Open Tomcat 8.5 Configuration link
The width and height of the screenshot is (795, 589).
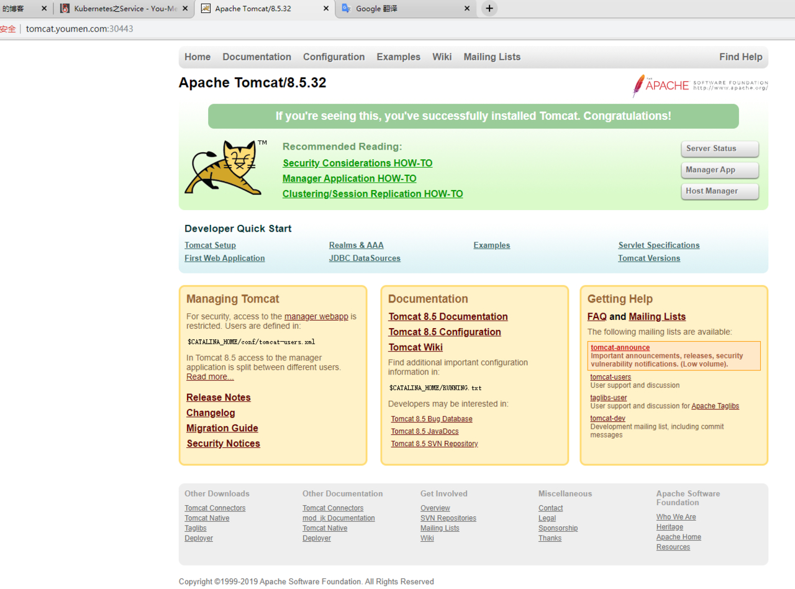[445, 332]
